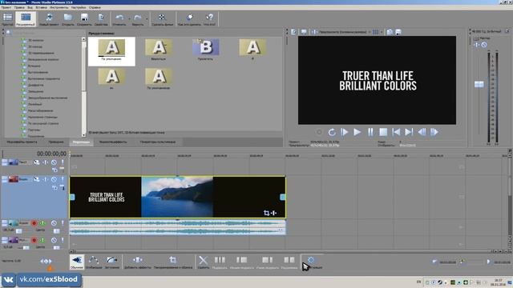Open Pan/Crop tool in bottom toolbar

(x=173, y=262)
